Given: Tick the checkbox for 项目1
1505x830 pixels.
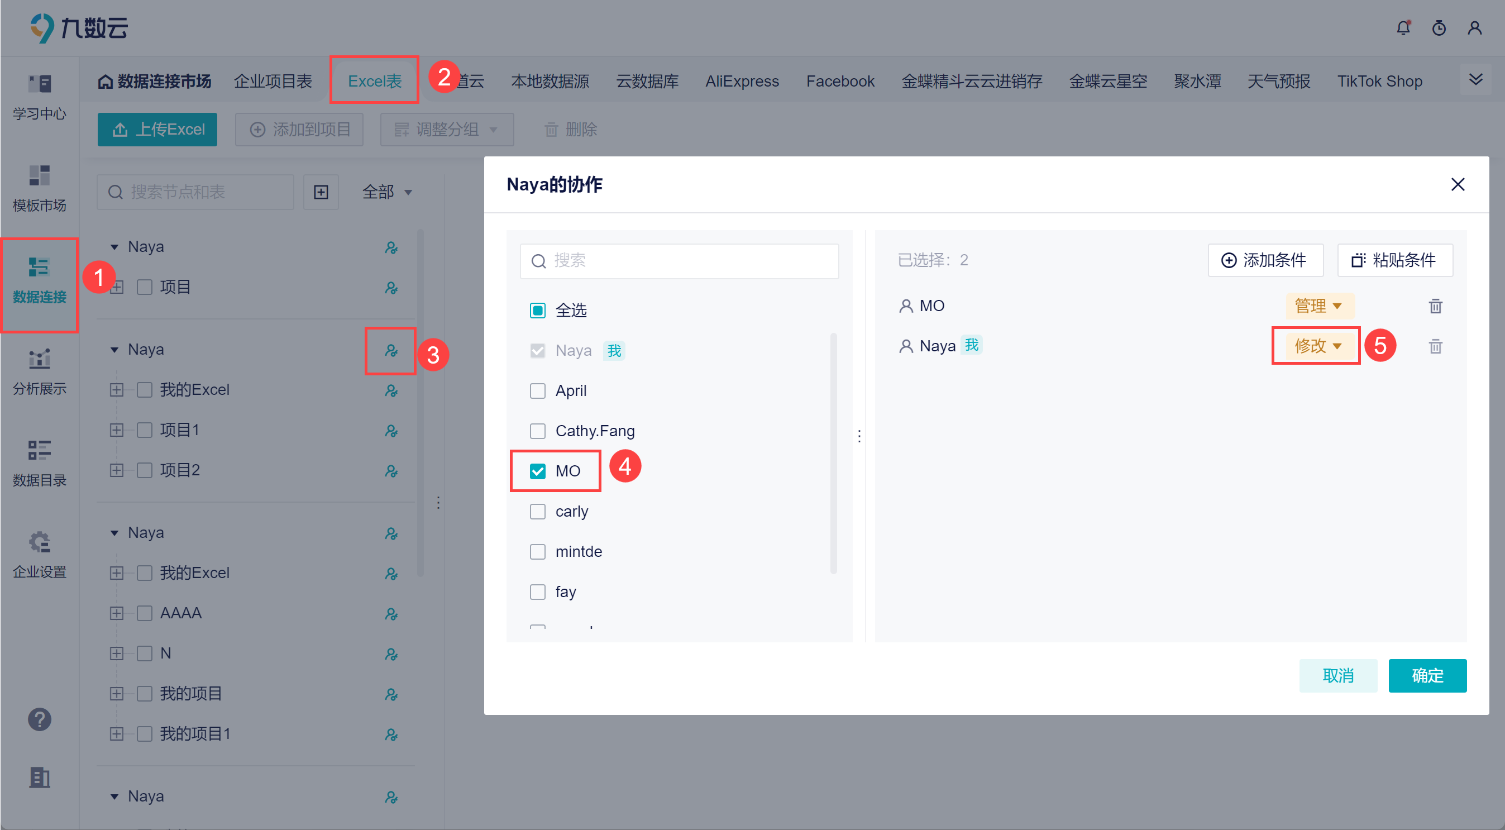Looking at the screenshot, I should pyautogui.click(x=144, y=430).
